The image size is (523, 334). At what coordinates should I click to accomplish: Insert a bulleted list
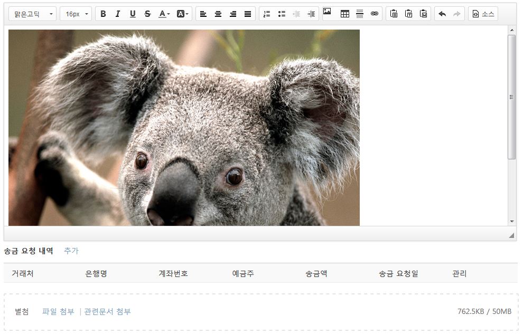[x=282, y=14]
